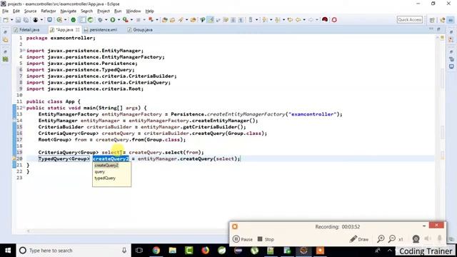
Task: Open the Help menu
Action: [x=149, y=11]
